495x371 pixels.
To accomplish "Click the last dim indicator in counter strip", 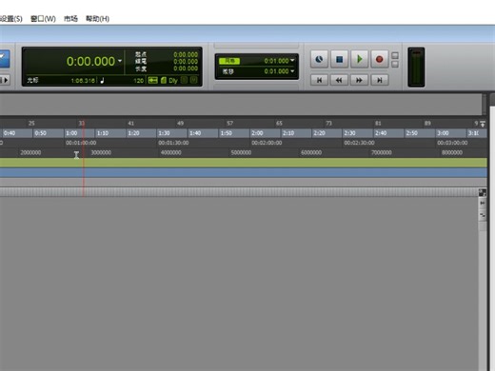I will (194, 80).
